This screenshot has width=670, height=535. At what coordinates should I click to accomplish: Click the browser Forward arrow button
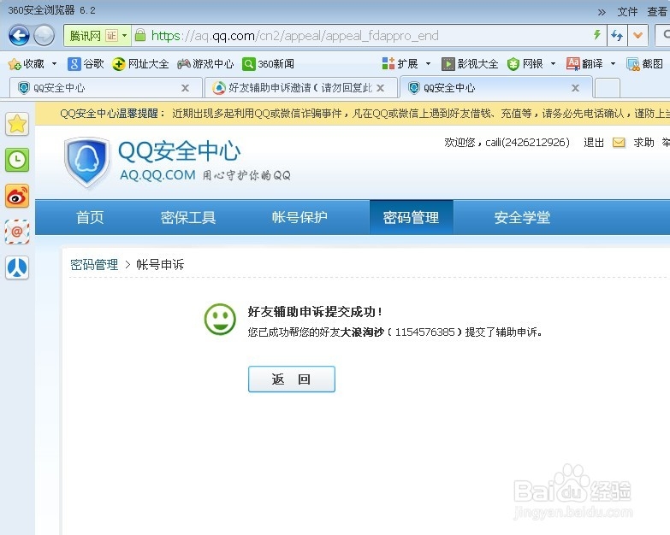click(44, 35)
